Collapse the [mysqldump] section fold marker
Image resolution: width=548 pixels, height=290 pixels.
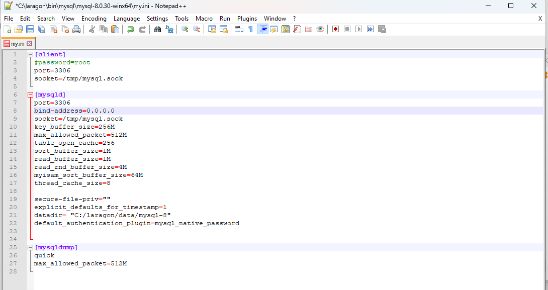coord(30,247)
